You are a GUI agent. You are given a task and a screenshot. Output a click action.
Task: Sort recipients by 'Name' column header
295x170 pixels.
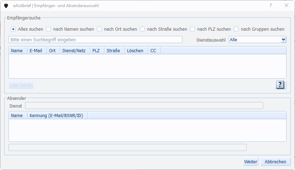(x=18, y=50)
